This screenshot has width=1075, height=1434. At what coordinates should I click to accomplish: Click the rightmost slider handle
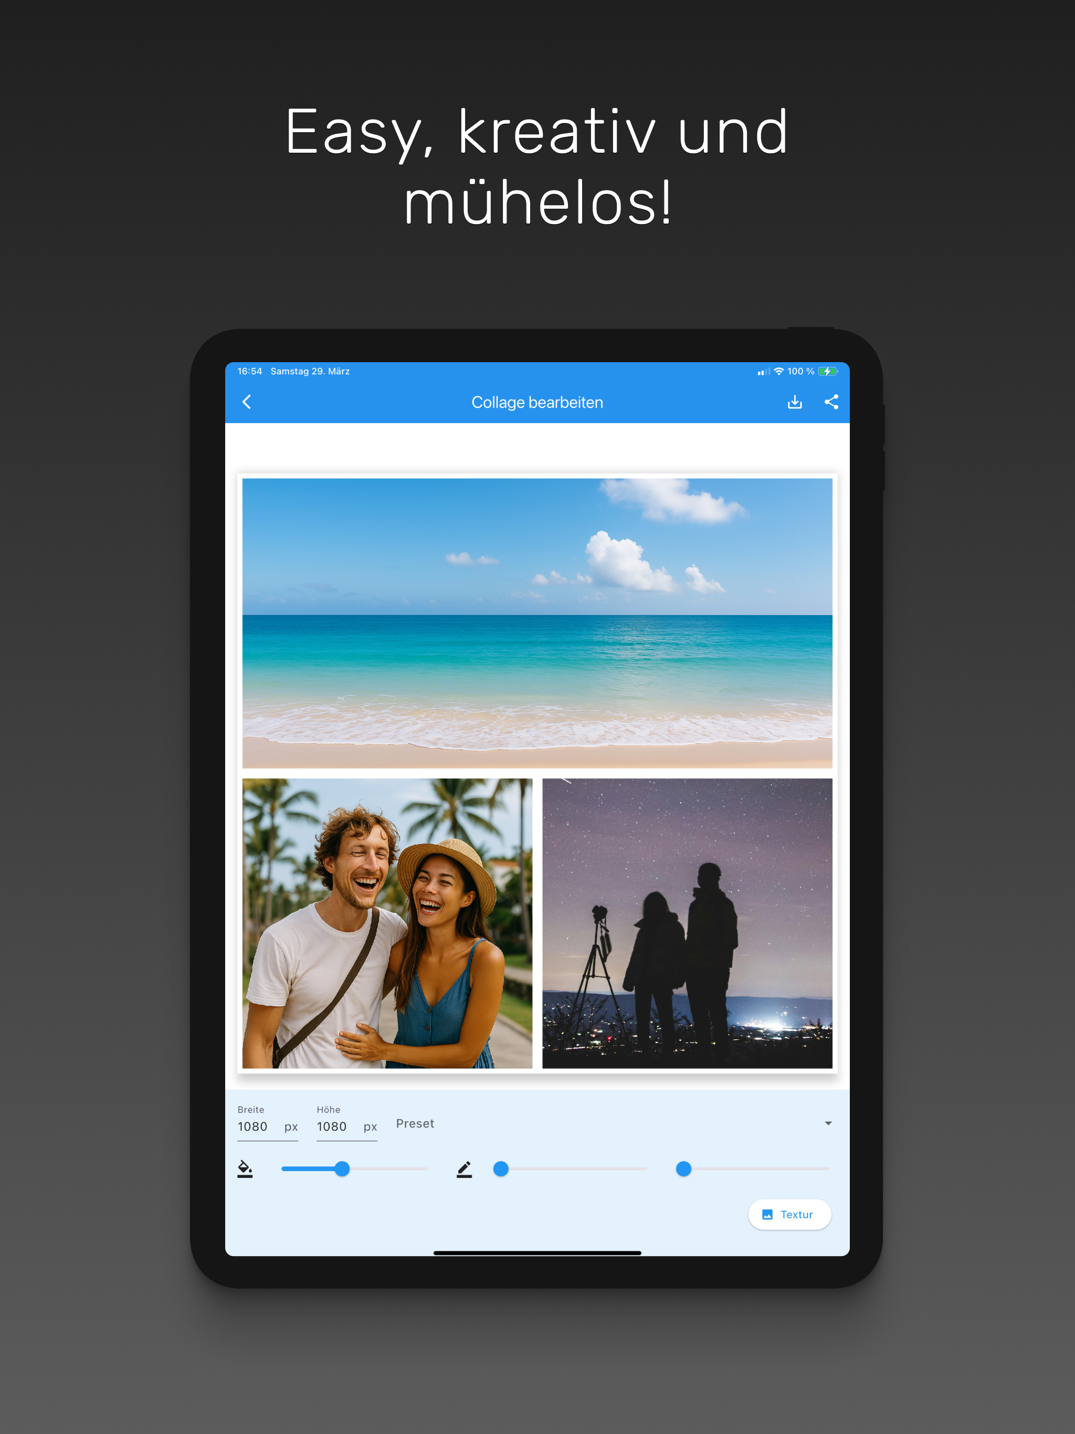click(683, 1169)
